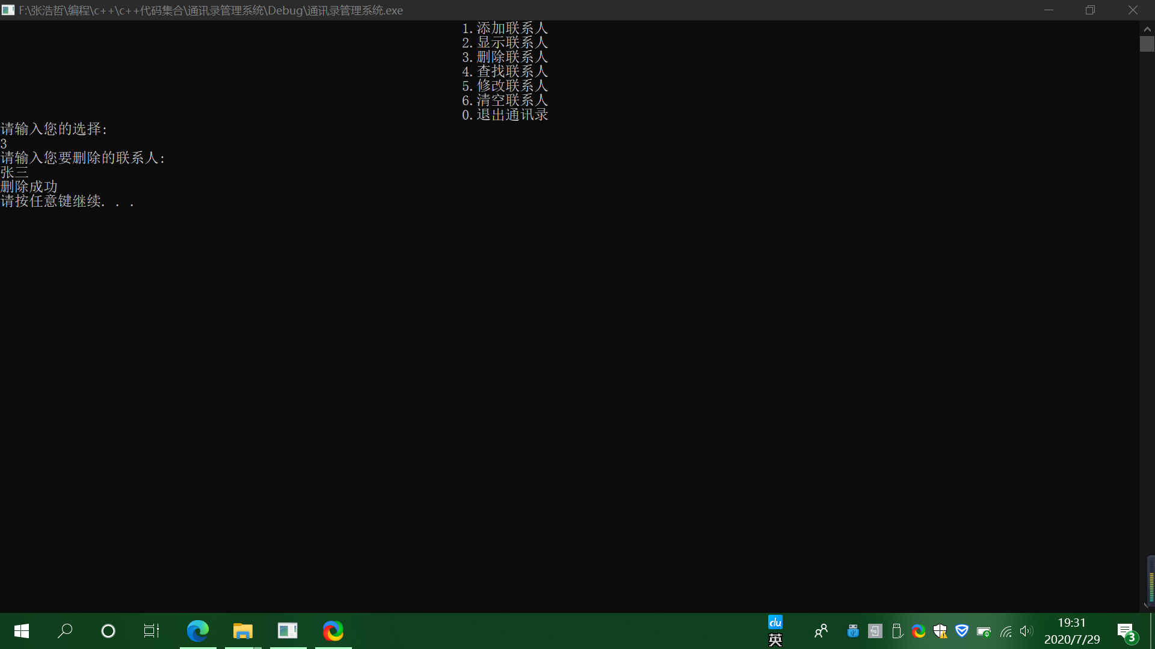This screenshot has width=1155, height=649.
Task: Open Task View from the taskbar
Action: coord(152,631)
